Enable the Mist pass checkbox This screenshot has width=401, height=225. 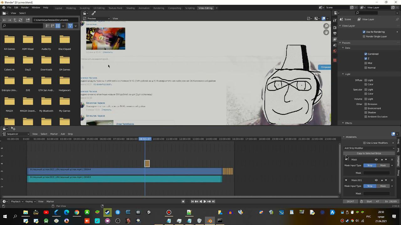pos(366,63)
